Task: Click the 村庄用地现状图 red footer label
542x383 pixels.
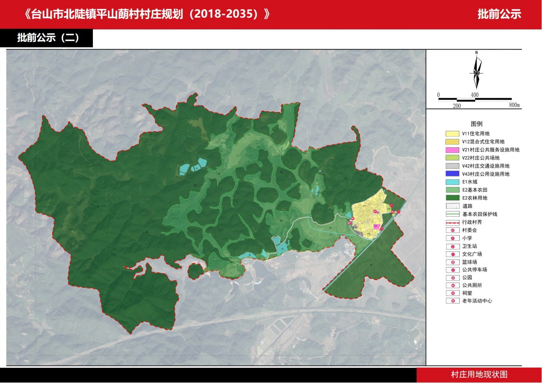Action: point(479,374)
